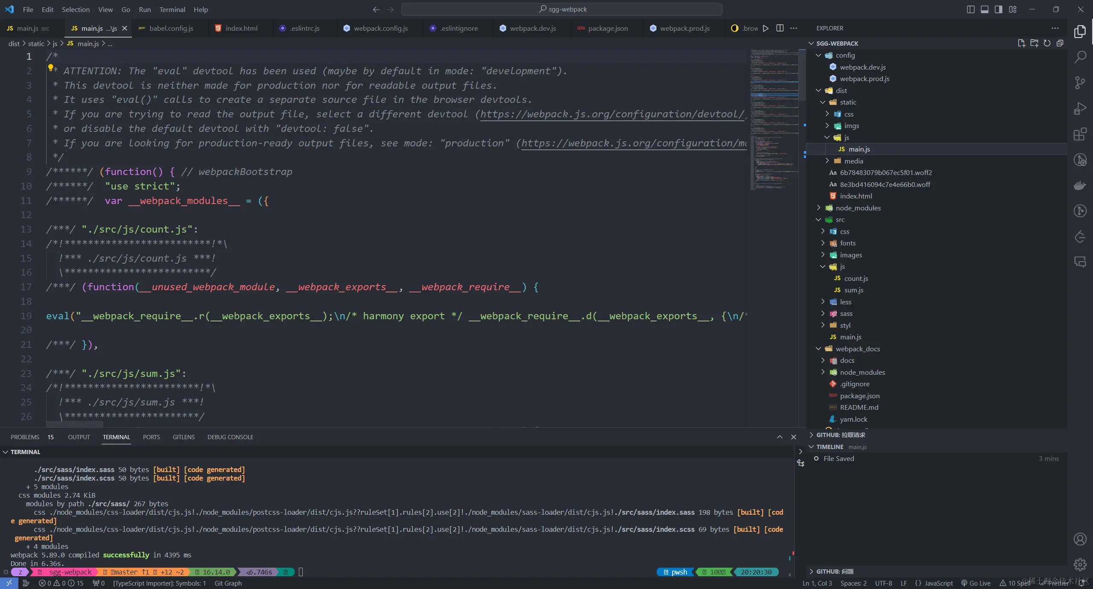The image size is (1093, 589).
Task: Open the Terminal menu
Action: point(172,9)
